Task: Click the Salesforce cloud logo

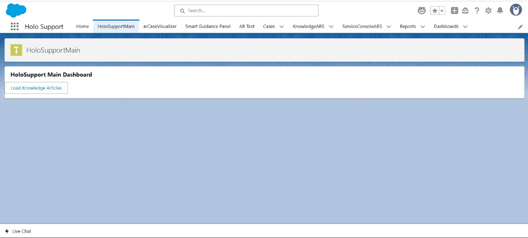Action: tap(16, 10)
